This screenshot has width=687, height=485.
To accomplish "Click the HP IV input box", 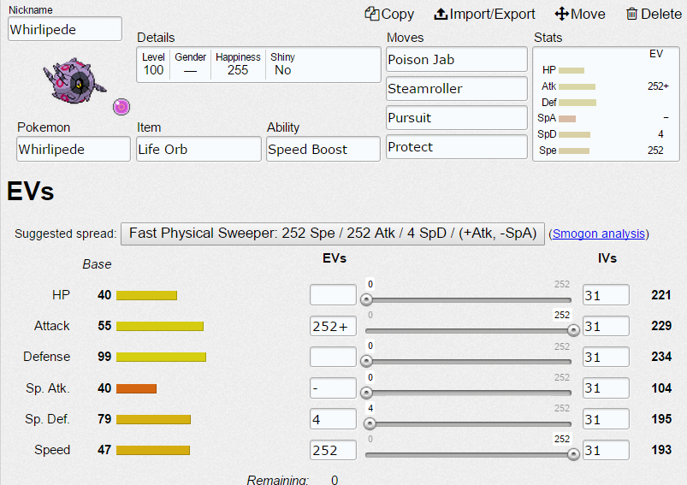I will [x=606, y=295].
